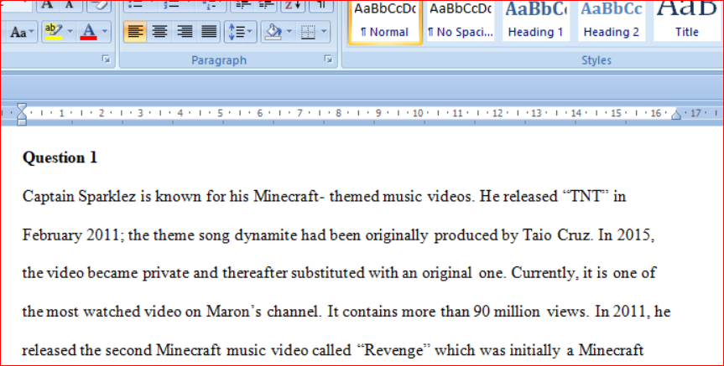
Task: Expand the highlight color dropdown arrow
Action: point(70,32)
